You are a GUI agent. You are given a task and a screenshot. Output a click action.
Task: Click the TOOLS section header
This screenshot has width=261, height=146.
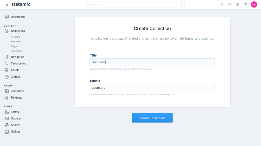pyautogui.click(x=8, y=106)
